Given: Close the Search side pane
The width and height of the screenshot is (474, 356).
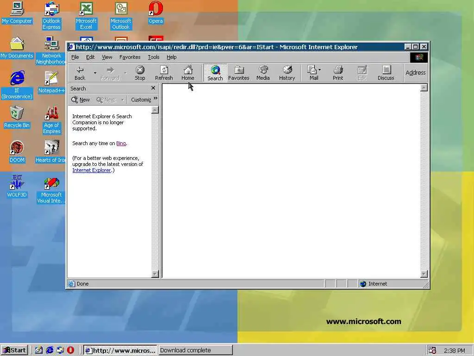Looking at the screenshot, I should (x=153, y=88).
